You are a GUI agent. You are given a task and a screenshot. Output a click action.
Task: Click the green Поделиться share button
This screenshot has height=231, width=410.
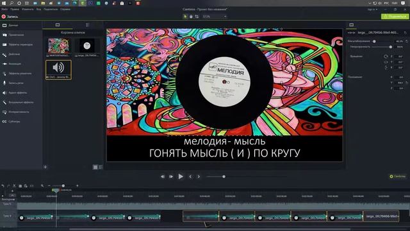(395, 17)
